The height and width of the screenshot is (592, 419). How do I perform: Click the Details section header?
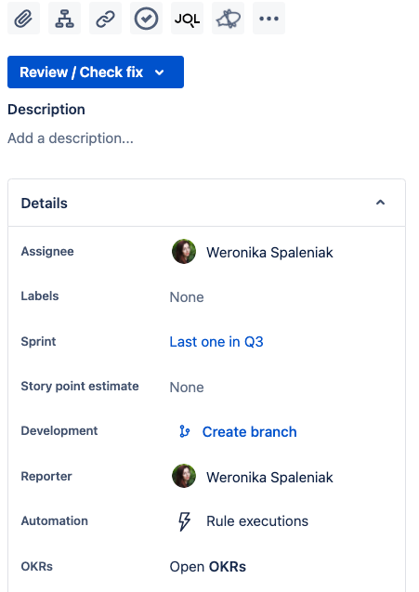206,204
